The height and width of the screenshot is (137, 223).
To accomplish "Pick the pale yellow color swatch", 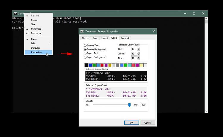I will click(141, 65).
